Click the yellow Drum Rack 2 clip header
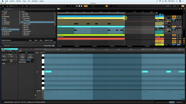 (x=91, y=18)
